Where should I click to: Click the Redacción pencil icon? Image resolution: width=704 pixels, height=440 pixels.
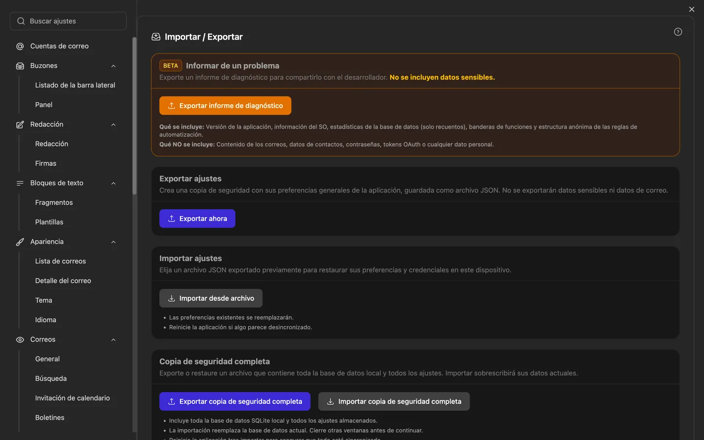20,125
